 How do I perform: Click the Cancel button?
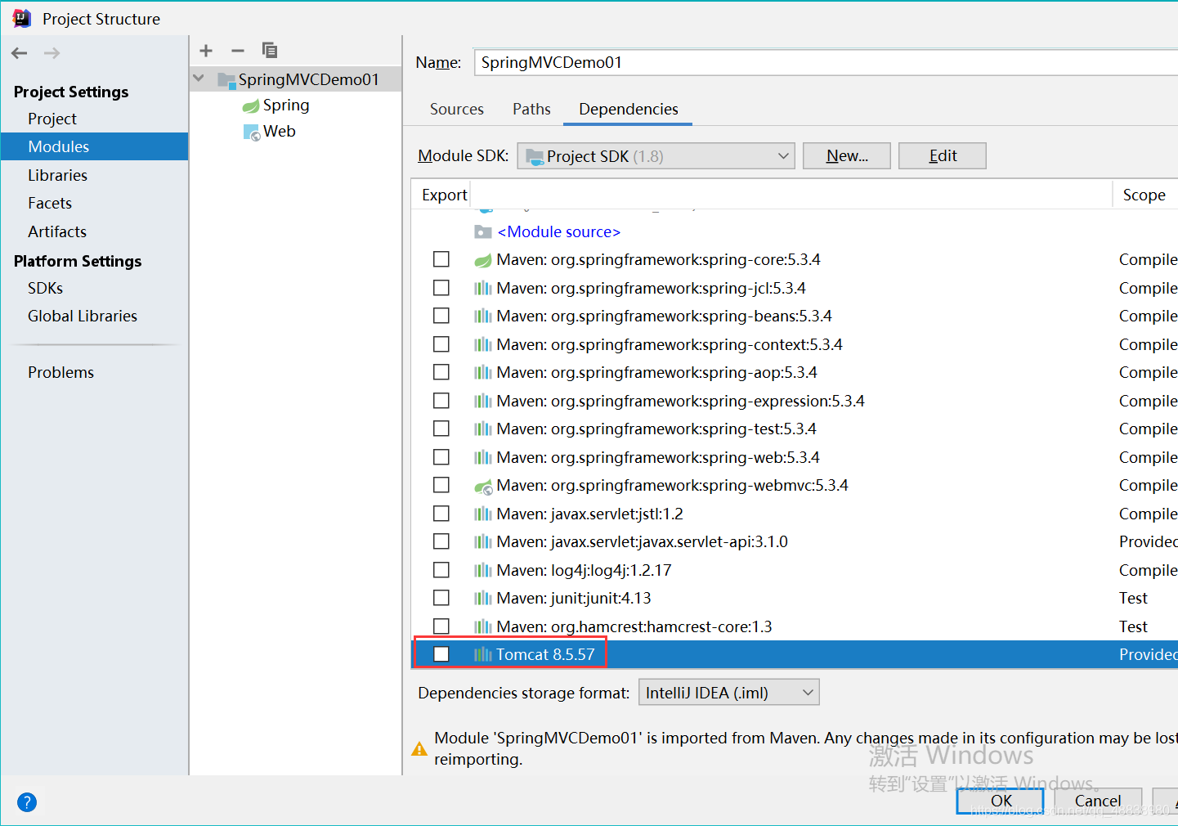pos(1098,801)
